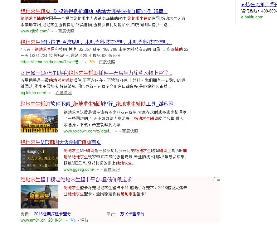
Task: Open the 百度快照 for the 游迅网 result
Action: [130, 131]
